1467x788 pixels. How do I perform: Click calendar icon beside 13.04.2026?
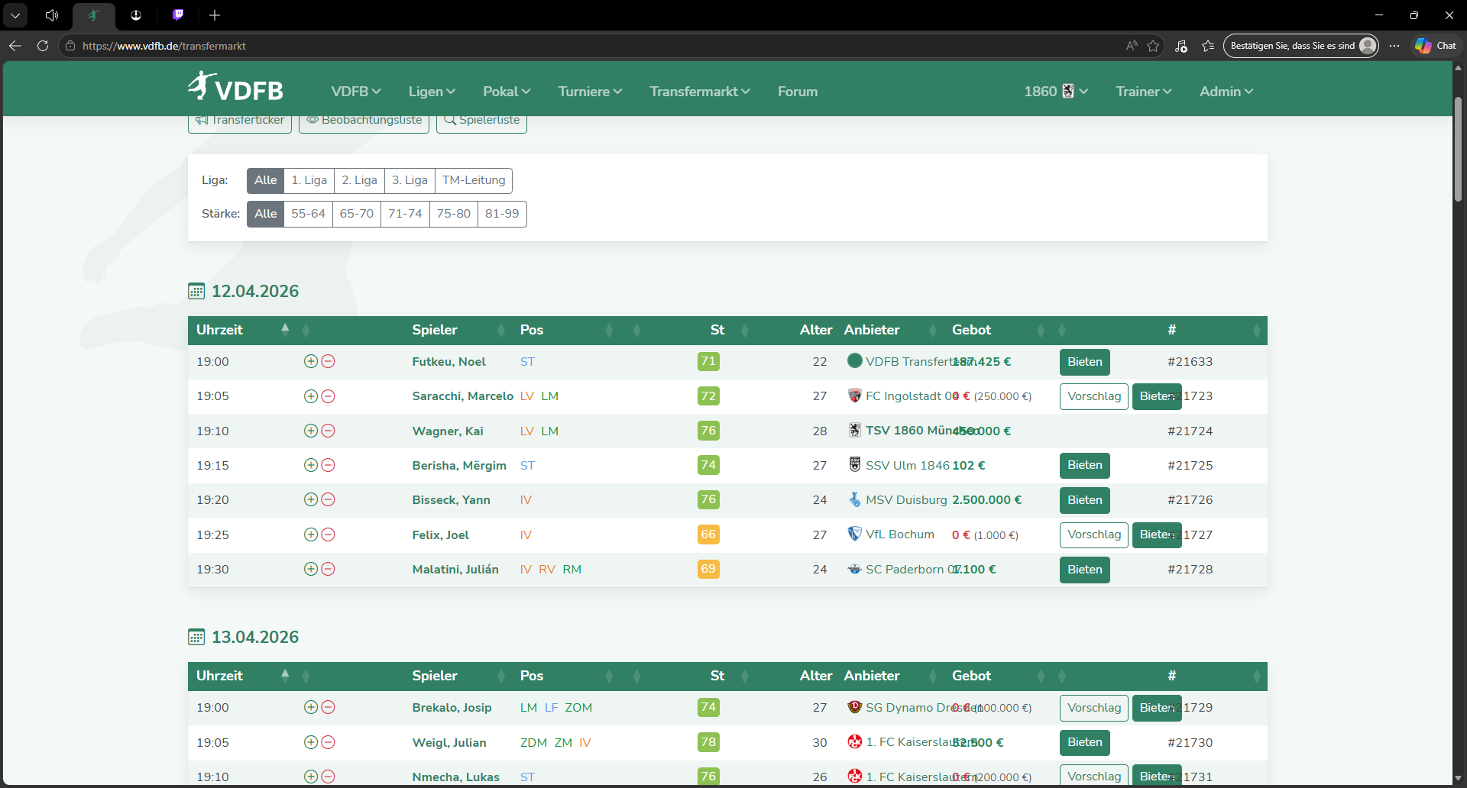point(196,637)
